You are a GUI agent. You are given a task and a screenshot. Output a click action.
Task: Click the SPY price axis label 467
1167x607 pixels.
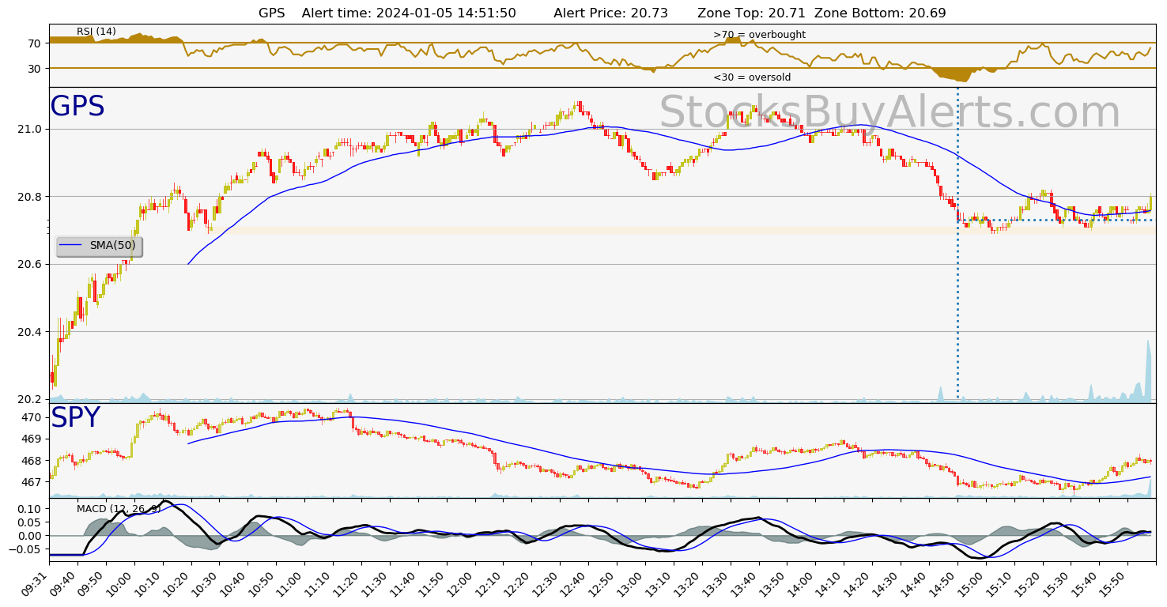pos(32,482)
